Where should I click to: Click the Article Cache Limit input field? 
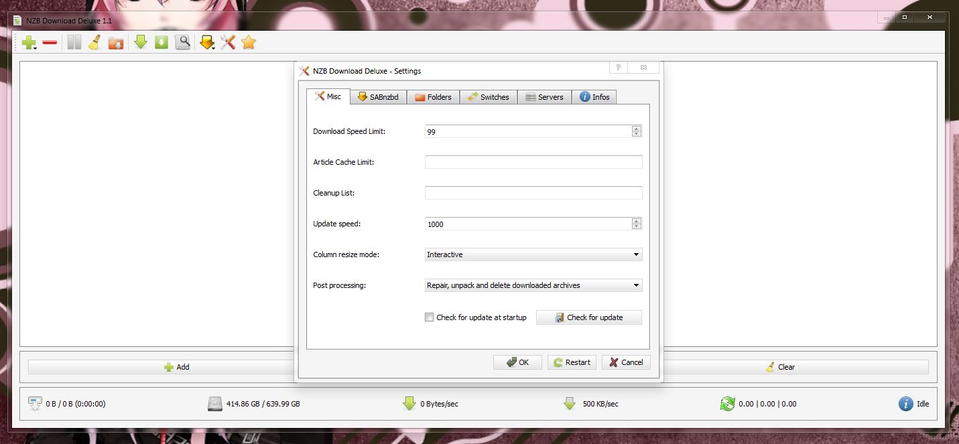tap(533, 162)
